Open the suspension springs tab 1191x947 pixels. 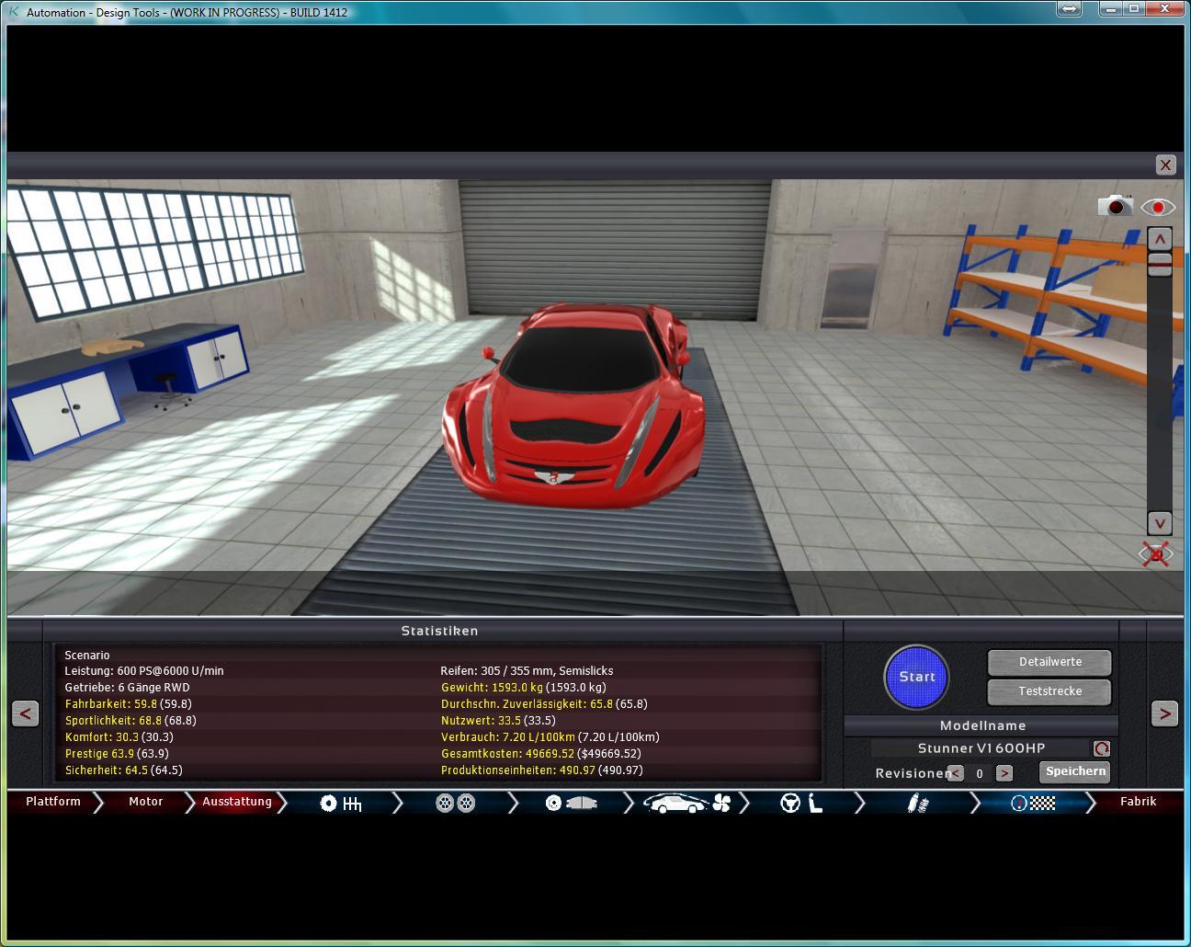(x=917, y=804)
